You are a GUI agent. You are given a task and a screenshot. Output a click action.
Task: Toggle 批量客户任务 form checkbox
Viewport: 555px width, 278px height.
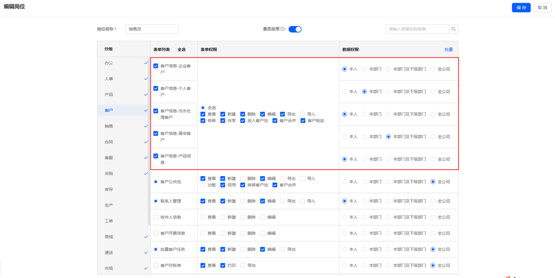click(156, 249)
